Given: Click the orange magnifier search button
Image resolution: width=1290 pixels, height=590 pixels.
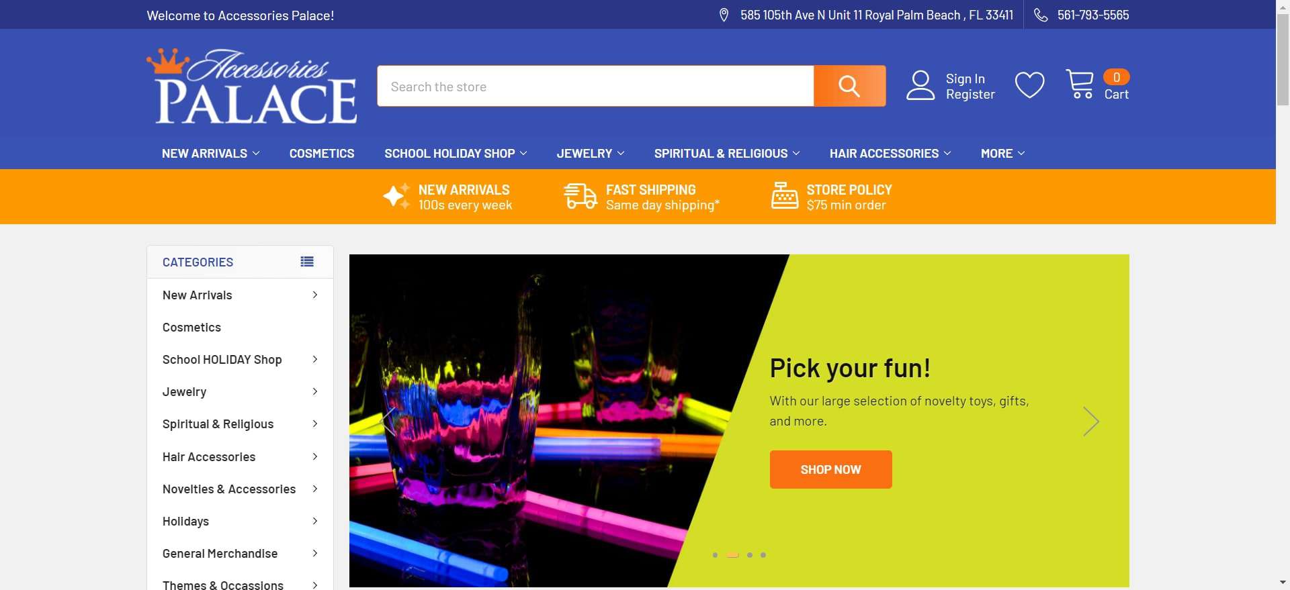Looking at the screenshot, I should 849,86.
